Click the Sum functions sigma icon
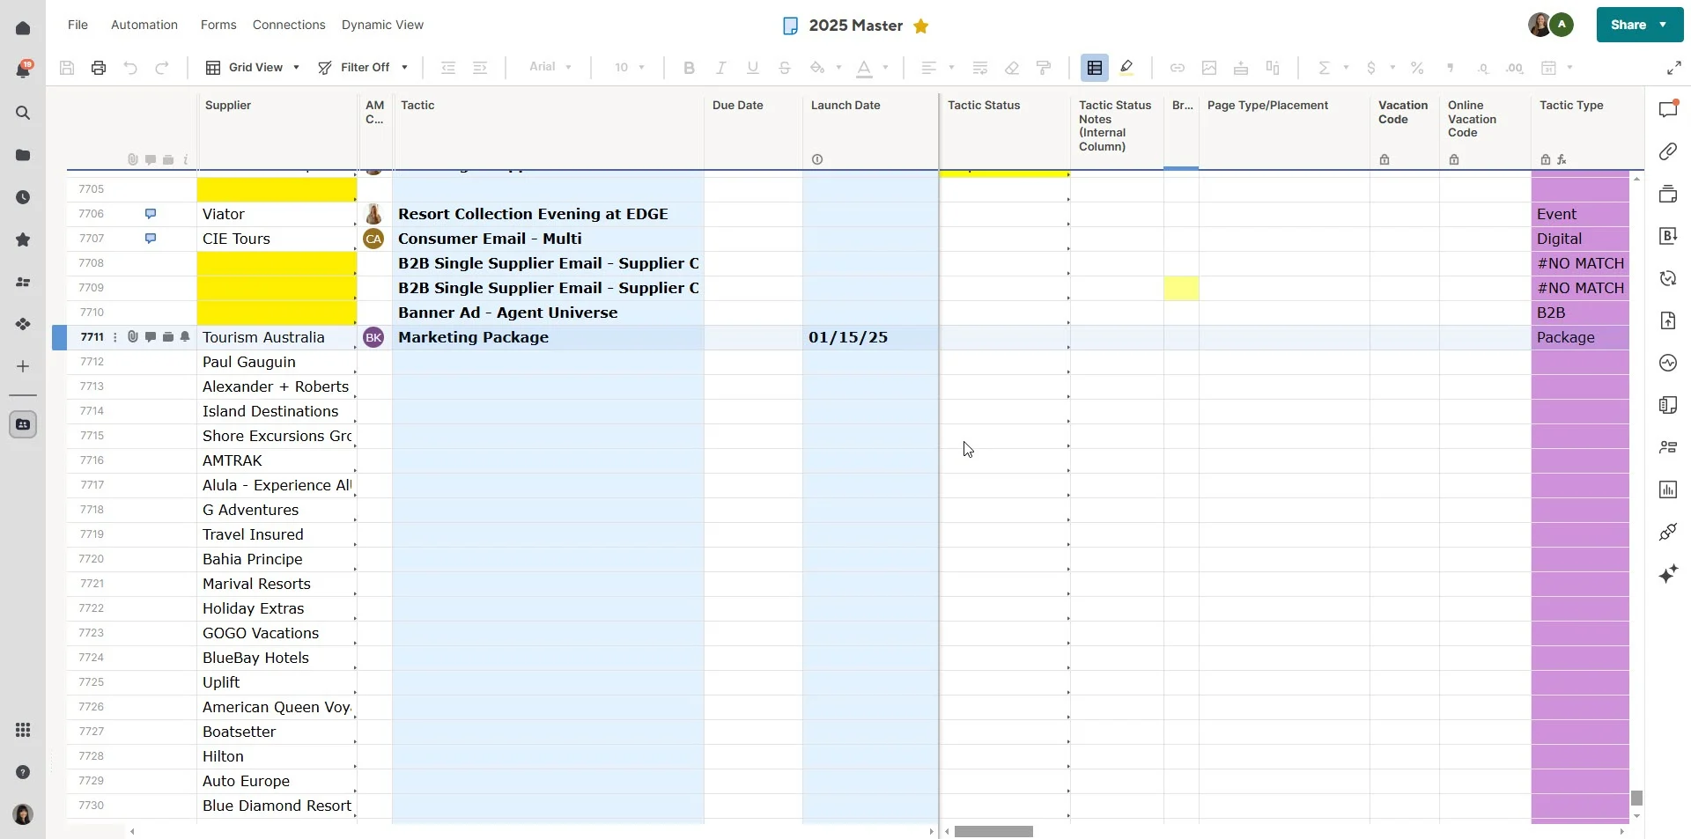Screen dimensions: 1691x839 (x=1324, y=68)
